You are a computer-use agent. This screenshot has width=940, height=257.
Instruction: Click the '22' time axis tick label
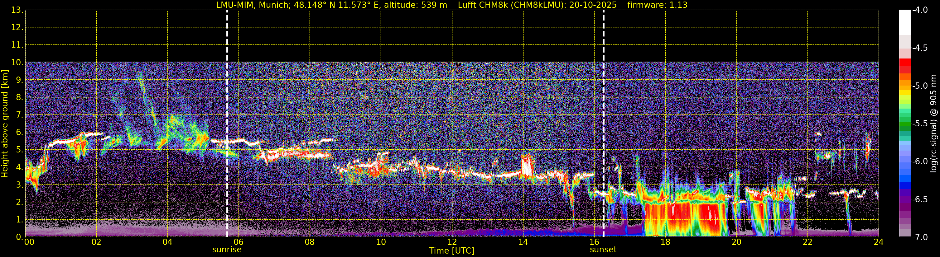pyautogui.click(x=807, y=242)
